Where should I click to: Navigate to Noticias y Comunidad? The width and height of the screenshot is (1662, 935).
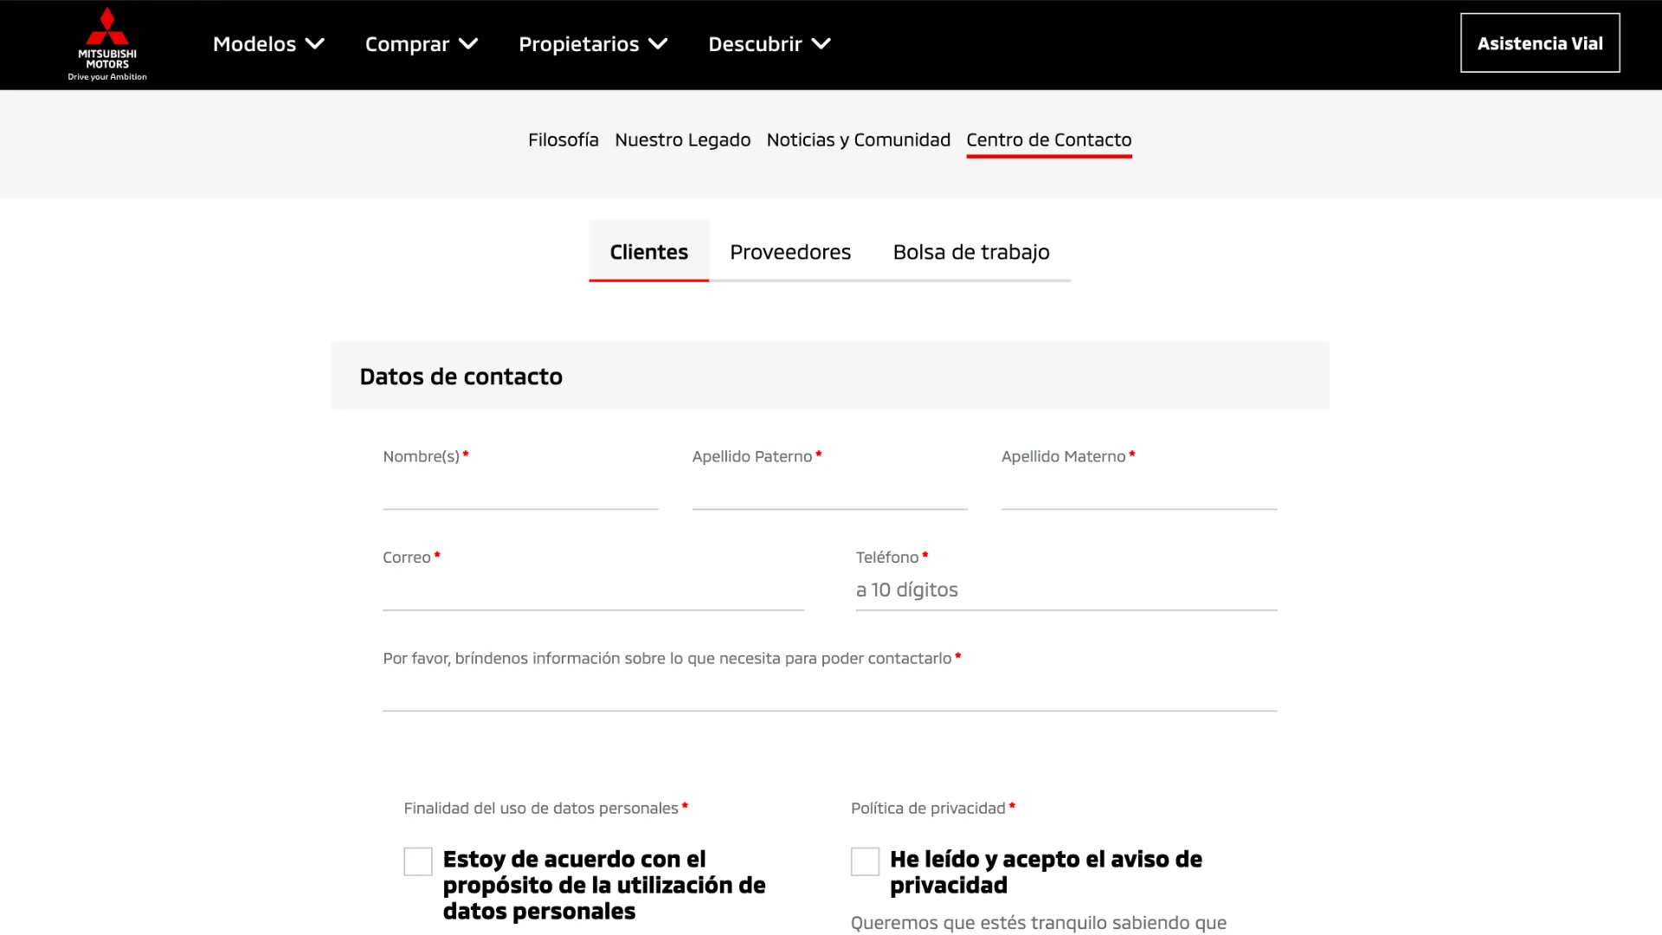(858, 140)
